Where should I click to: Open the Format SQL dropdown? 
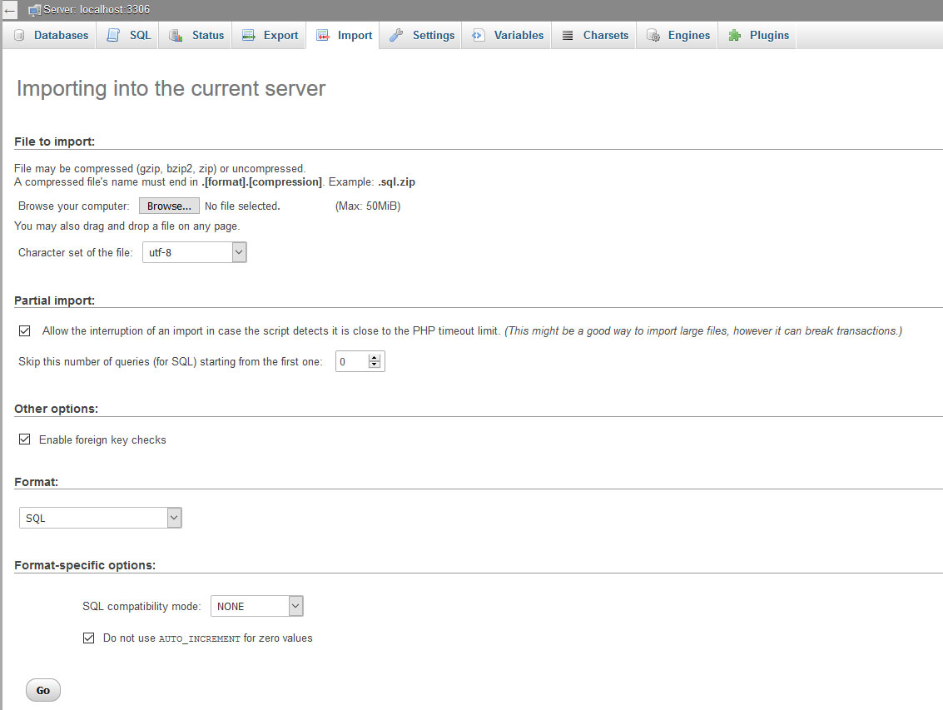coord(101,518)
